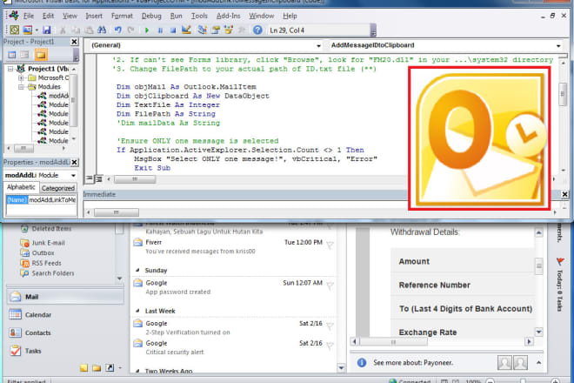Click Full Module View icon below code pane
574x383 pixels.
98,178
